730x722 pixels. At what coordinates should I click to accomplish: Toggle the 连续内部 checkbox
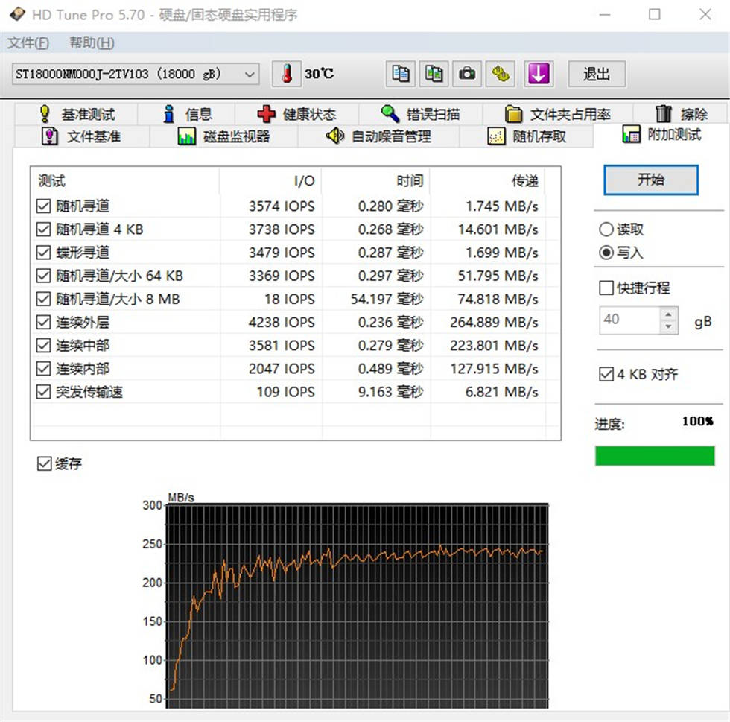(43, 369)
